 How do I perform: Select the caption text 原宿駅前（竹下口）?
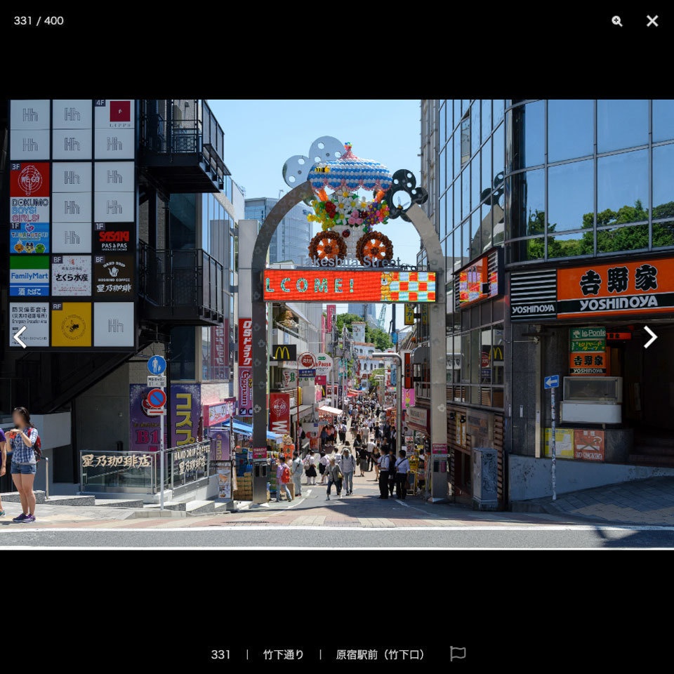pyautogui.click(x=380, y=654)
